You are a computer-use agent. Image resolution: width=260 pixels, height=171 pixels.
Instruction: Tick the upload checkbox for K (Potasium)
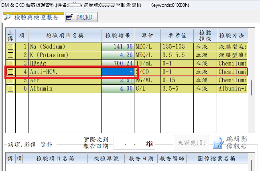click(x=10, y=55)
